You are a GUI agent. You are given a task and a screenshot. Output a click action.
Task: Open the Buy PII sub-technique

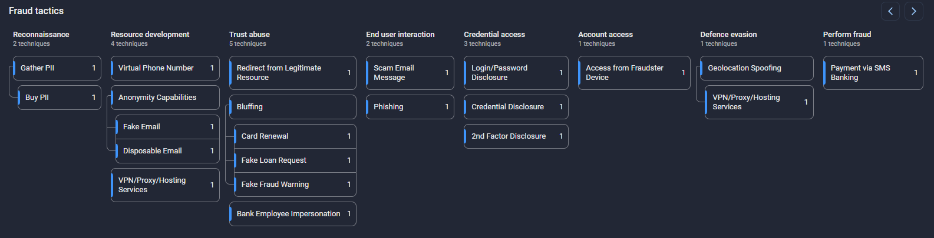pyautogui.click(x=59, y=98)
